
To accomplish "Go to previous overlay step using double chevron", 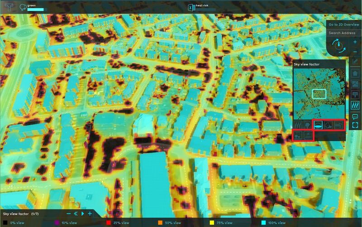I will [x=76, y=213].
